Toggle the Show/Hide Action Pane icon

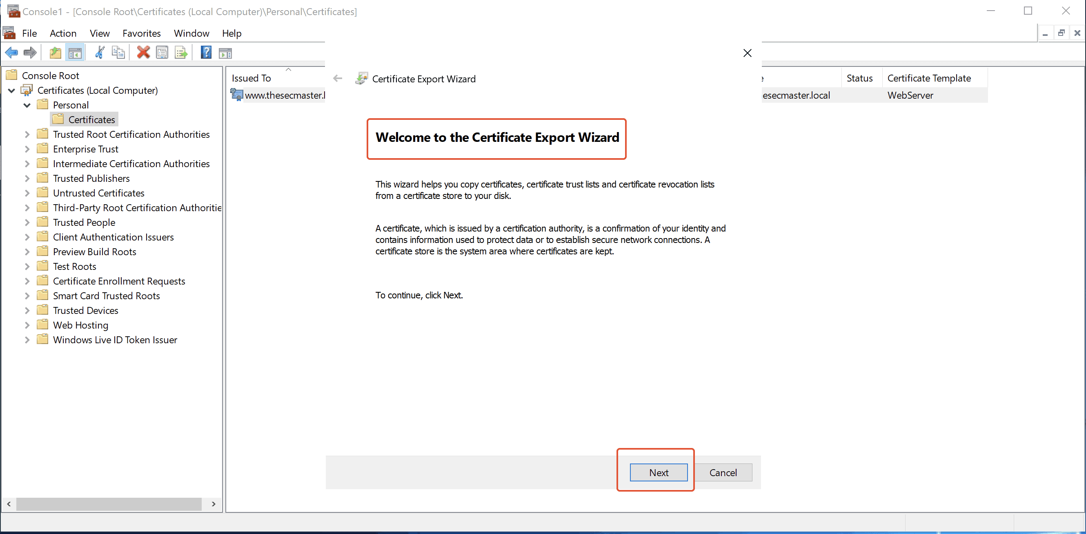click(x=225, y=53)
